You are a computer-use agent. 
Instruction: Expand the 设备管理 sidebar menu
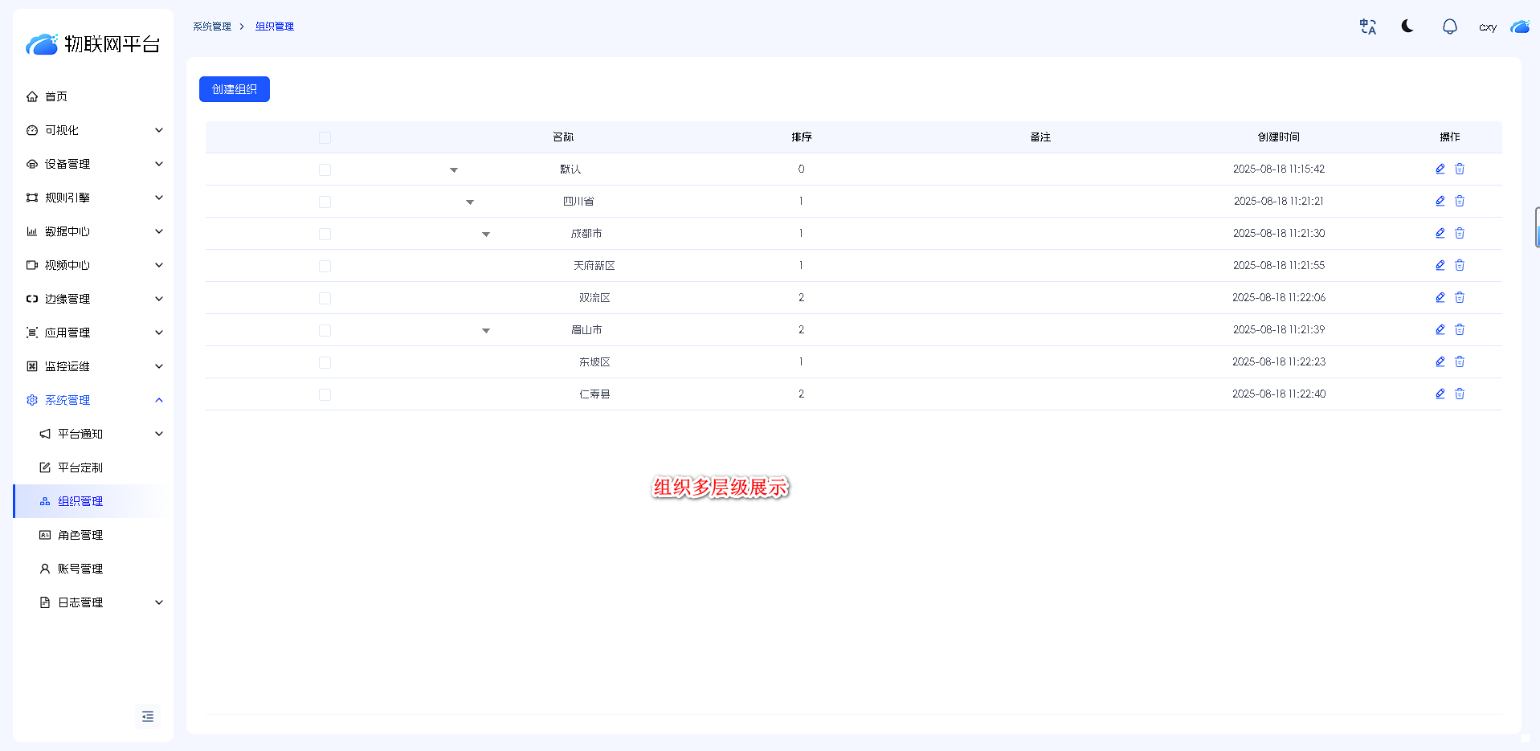[93, 164]
